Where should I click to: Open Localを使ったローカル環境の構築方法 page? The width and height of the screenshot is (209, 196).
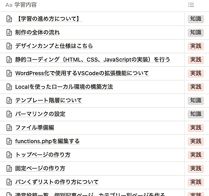[64, 87]
